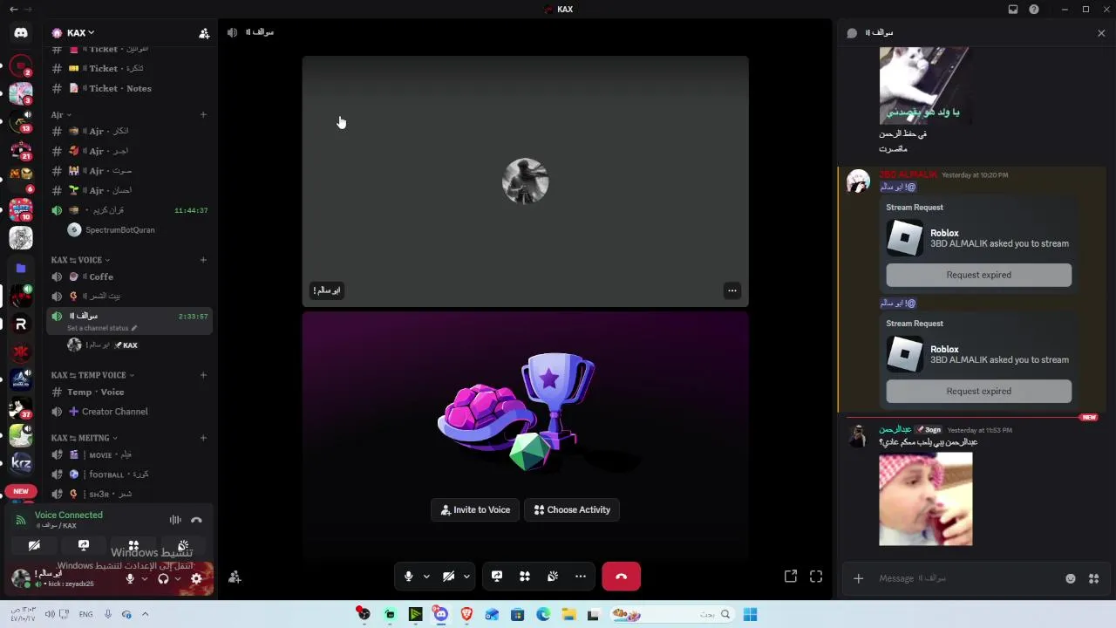Viewport: 1116px width, 628px height.
Task: Collapse the KAX TEMP VOICE category
Action: click(x=92, y=375)
